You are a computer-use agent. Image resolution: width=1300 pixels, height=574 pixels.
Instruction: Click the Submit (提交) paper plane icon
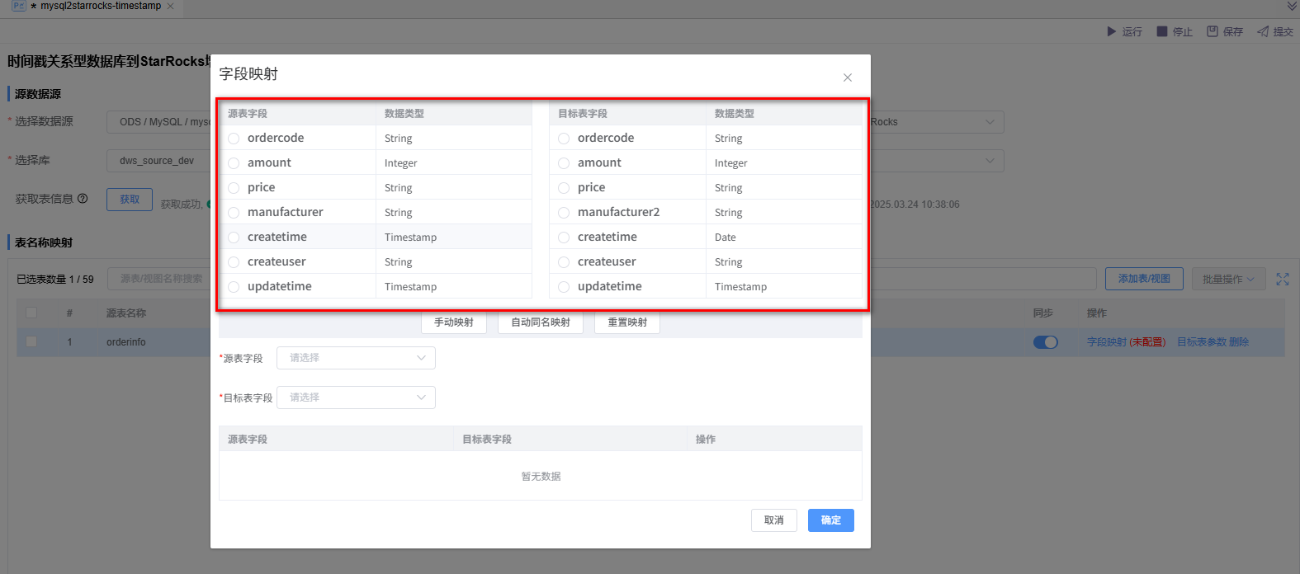point(1263,31)
